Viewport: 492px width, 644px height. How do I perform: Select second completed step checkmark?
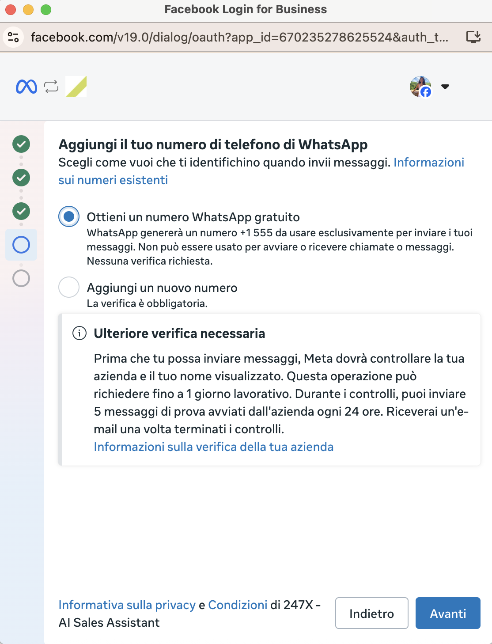coord(21,178)
